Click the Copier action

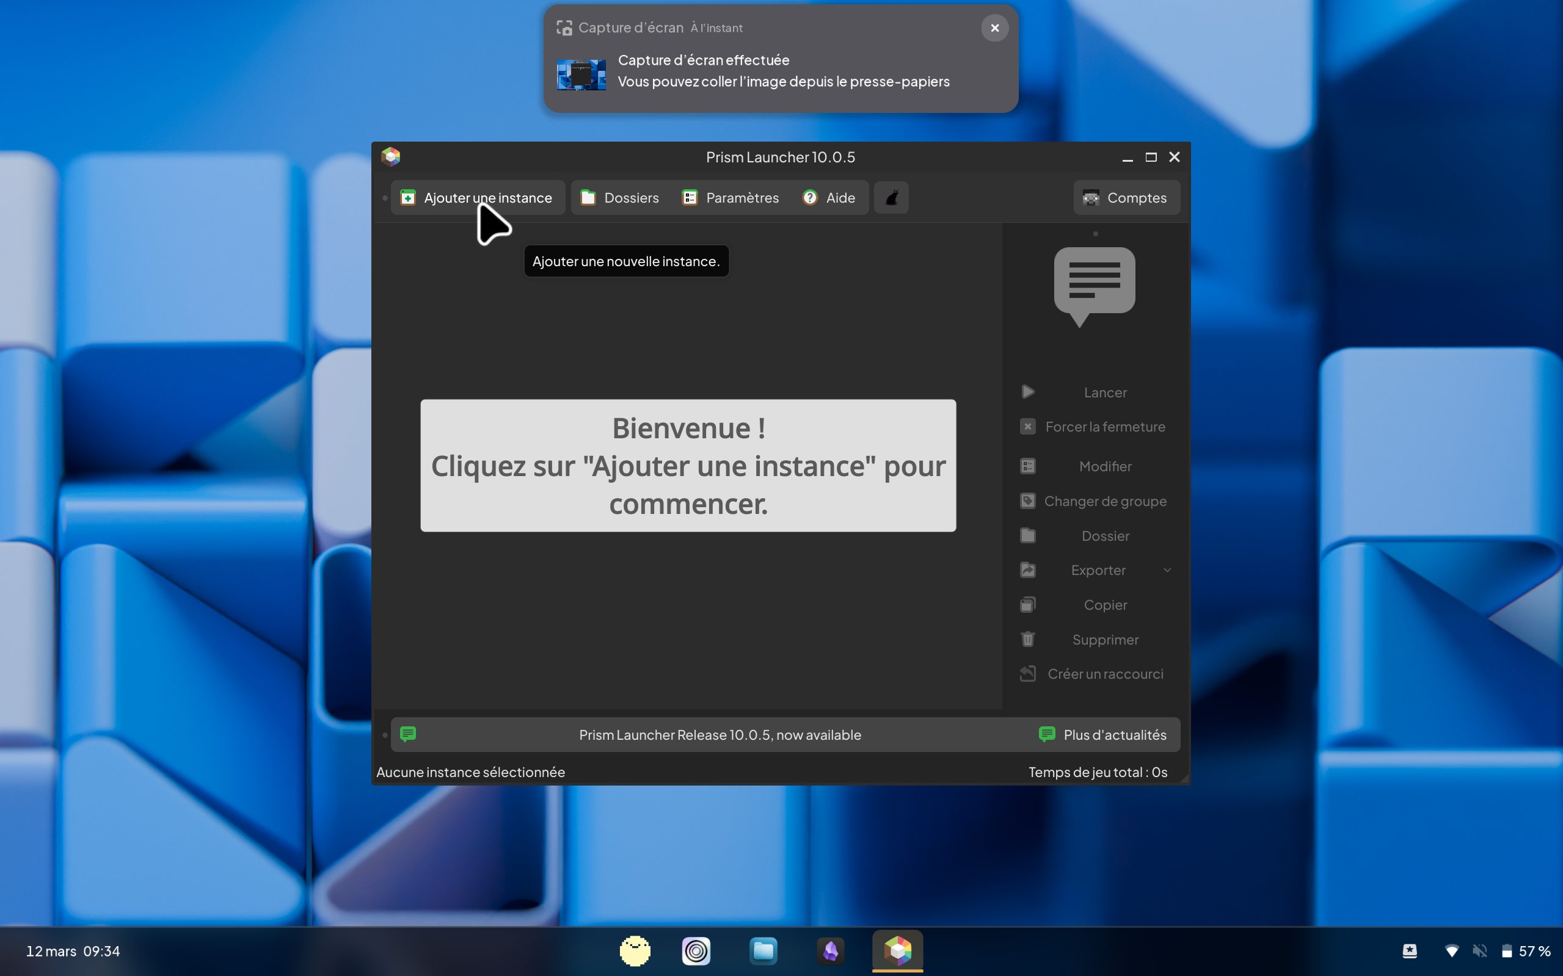(x=1094, y=605)
